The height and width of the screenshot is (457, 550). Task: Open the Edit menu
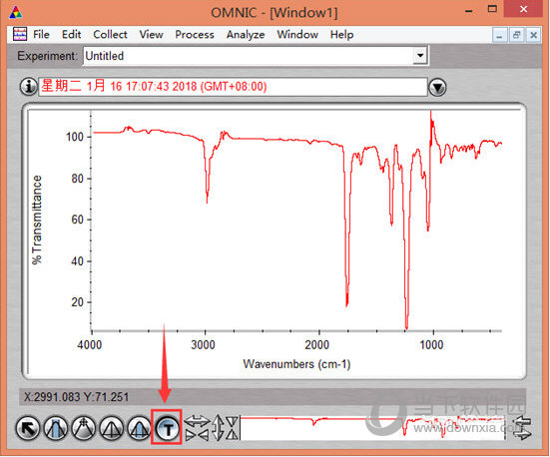coord(72,34)
